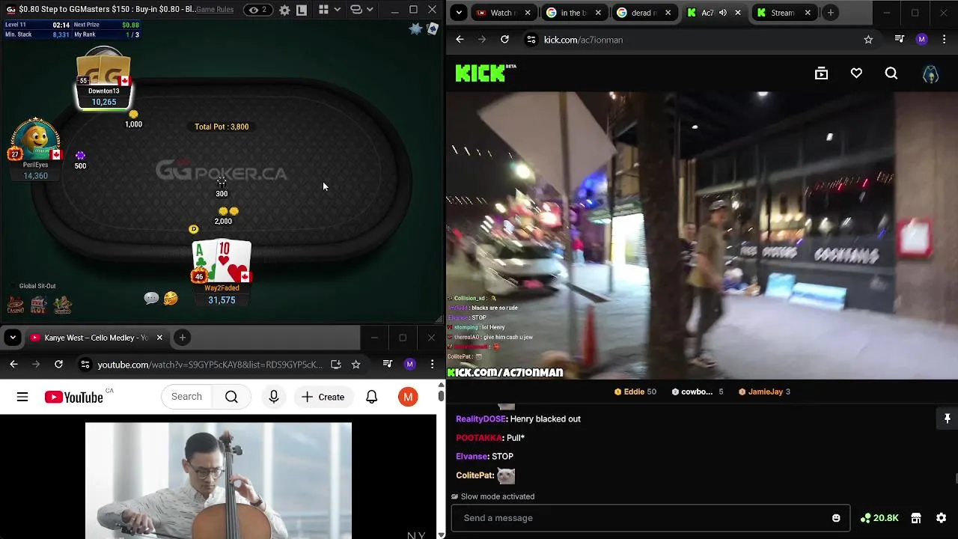Open the tab search dropdown in Kick browser window
Image resolution: width=958 pixels, height=539 pixels.
click(459, 13)
